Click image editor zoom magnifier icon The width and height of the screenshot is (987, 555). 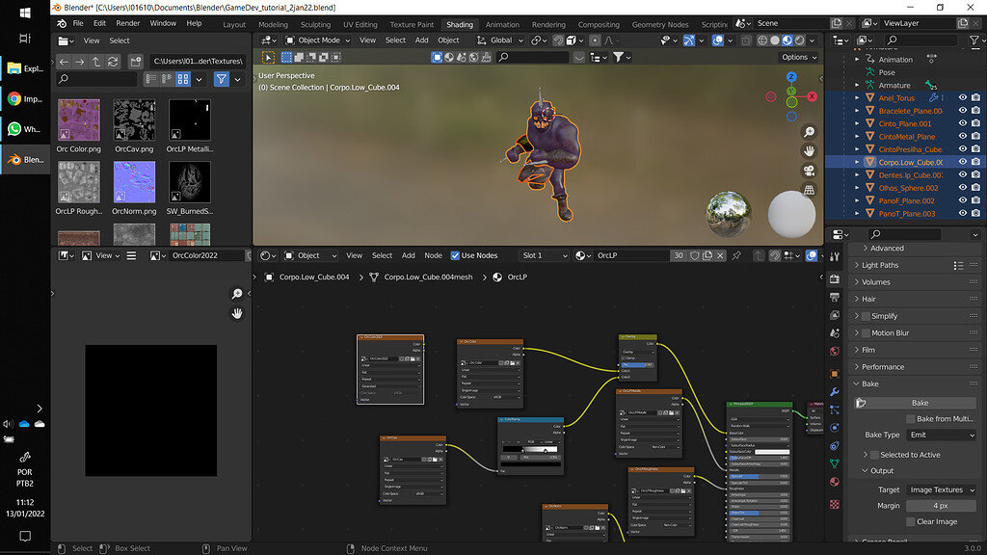tap(237, 294)
